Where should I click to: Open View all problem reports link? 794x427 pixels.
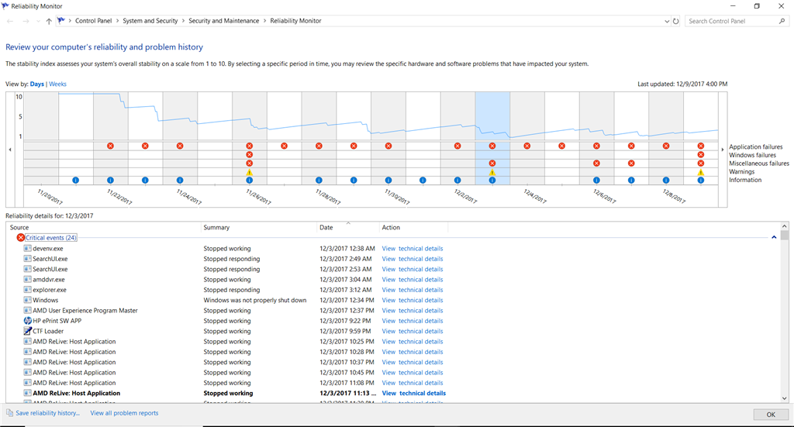point(124,413)
